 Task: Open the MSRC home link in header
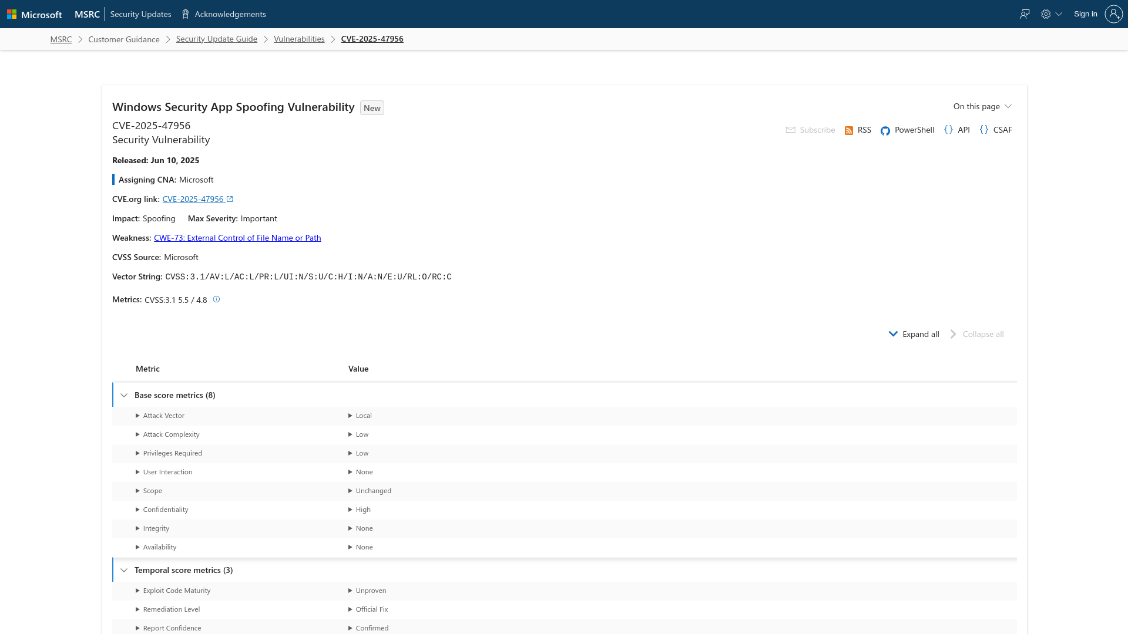[x=87, y=14]
